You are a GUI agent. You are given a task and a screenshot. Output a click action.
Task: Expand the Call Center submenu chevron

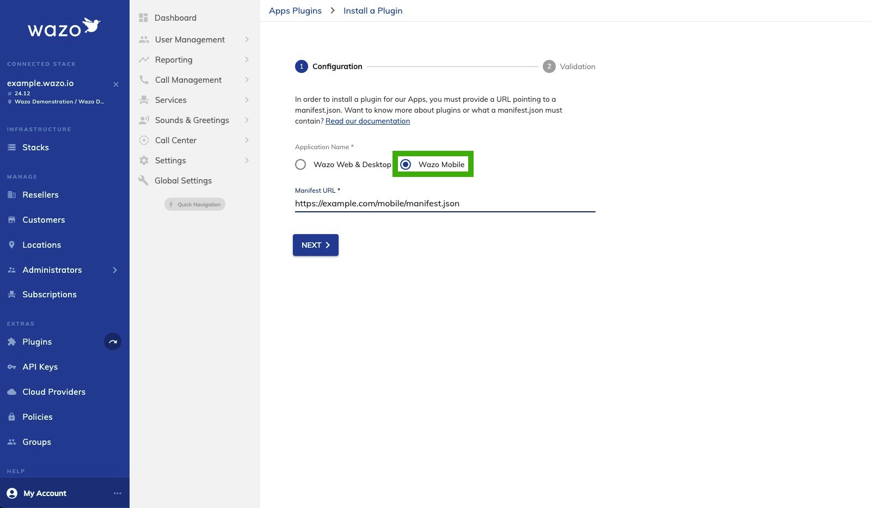(x=247, y=140)
